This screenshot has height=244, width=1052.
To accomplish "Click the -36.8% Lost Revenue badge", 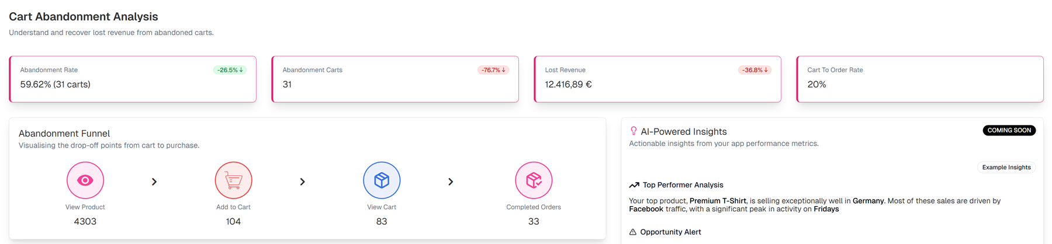I will pos(755,70).
